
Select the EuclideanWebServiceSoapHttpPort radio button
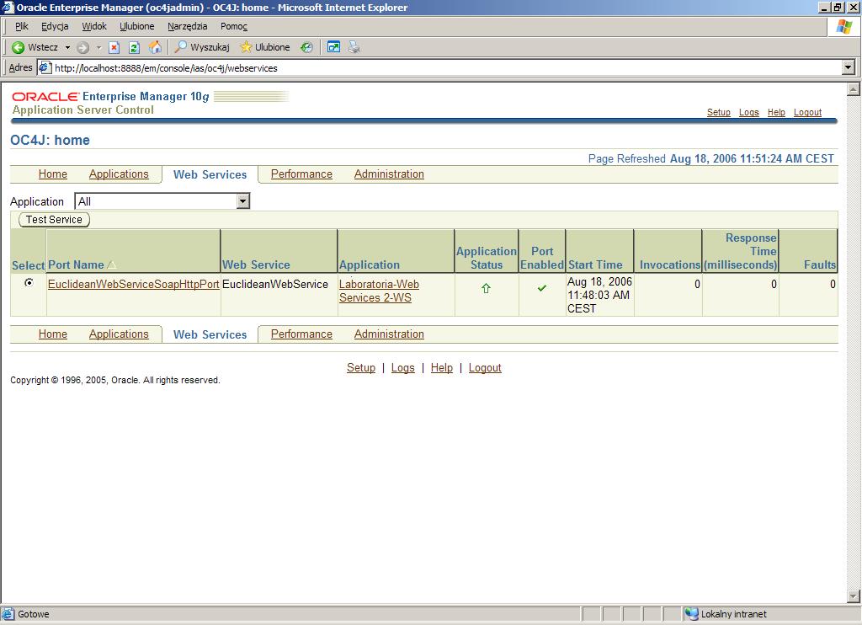click(x=29, y=283)
